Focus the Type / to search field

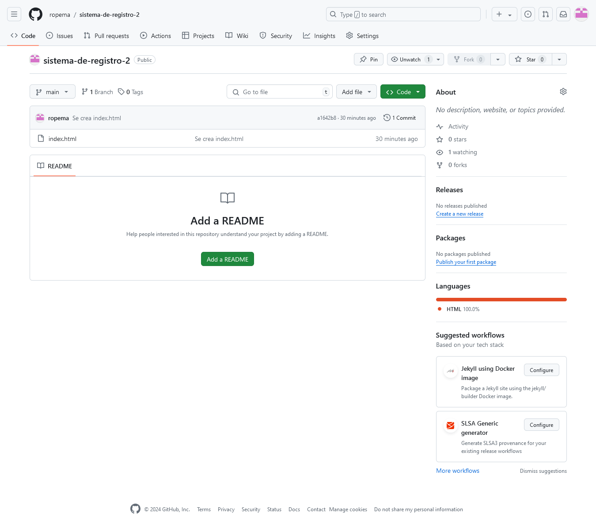tap(403, 14)
